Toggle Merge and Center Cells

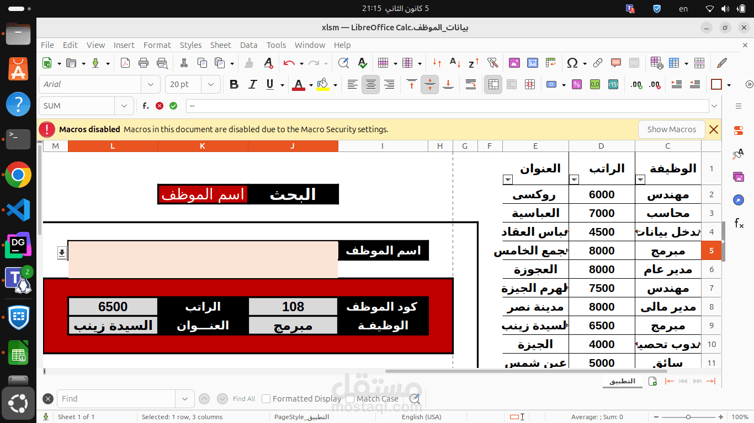[x=493, y=84]
